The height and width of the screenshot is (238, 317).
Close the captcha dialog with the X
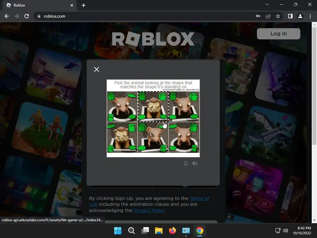[97, 69]
